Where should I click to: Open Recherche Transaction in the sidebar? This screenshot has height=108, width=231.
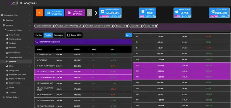pos(18,75)
